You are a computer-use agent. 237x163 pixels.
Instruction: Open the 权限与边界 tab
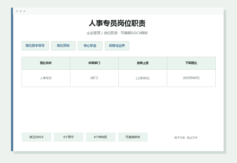(117, 46)
